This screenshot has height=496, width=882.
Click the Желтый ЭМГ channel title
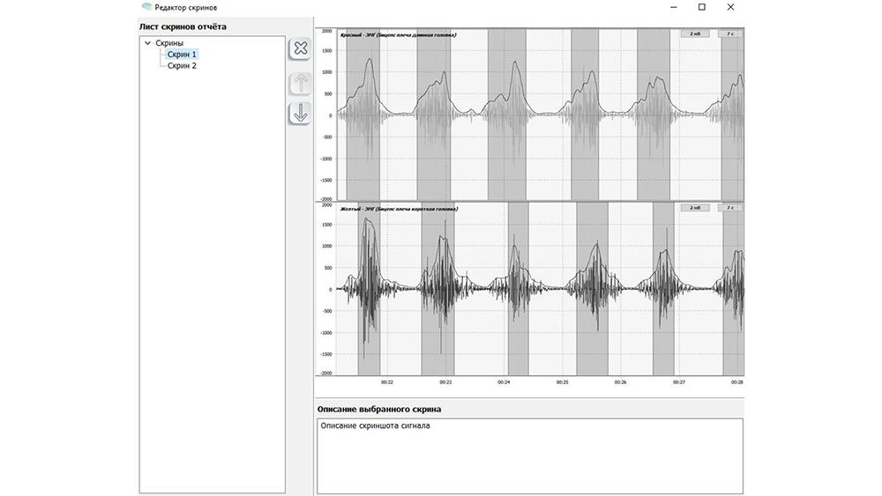pos(399,209)
